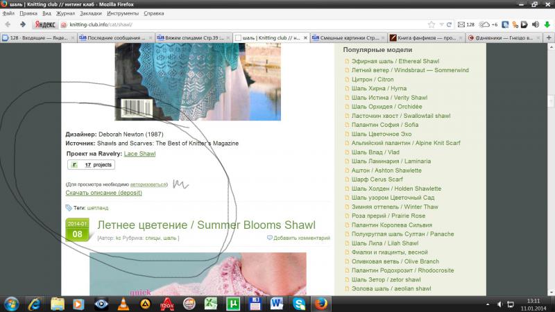The width and height of the screenshot is (555, 312).
Task: Open the Справка menu
Action: click(x=153, y=13)
